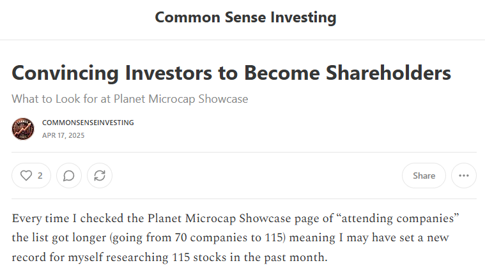
Task: Restack the post using circular arrows icon
Action: (x=100, y=176)
